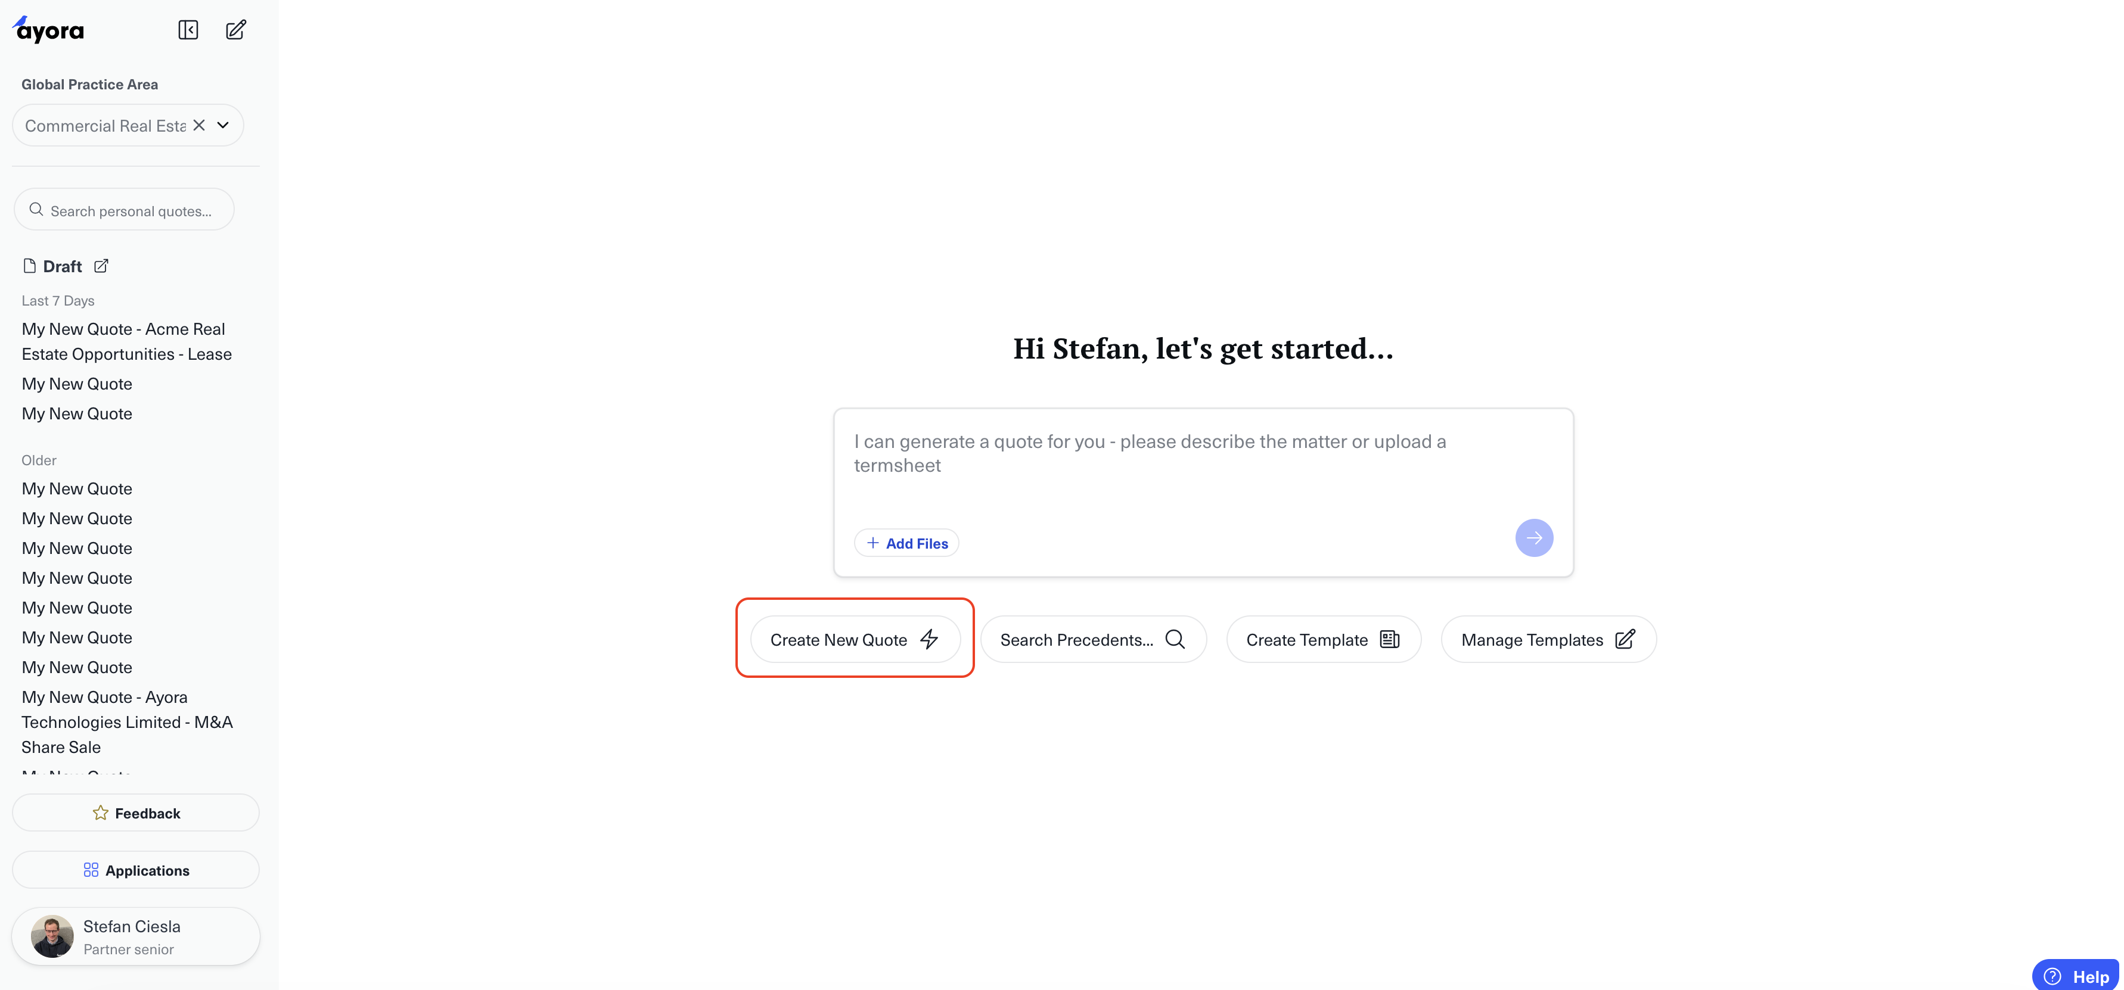Open the Applications grid button
This screenshot has width=2124, height=990.
pos(136,870)
